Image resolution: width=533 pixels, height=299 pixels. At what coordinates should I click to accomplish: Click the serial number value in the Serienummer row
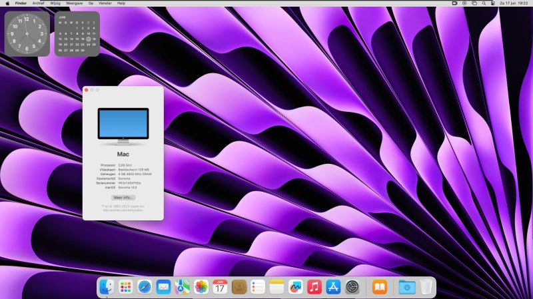tap(129, 183)
